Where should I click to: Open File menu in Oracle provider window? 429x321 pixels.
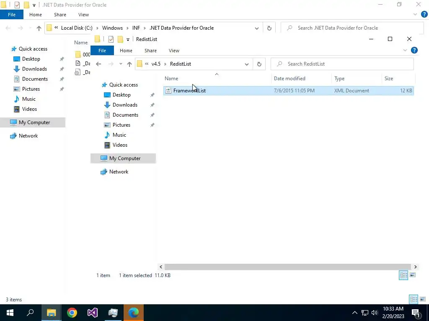tap(12, 15)
